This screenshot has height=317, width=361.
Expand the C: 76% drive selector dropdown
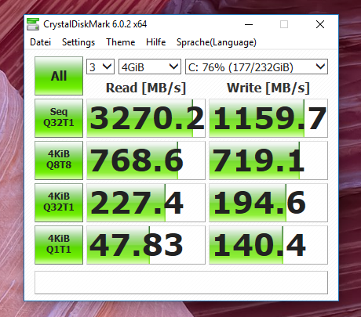pyautogui.click(x=257, y=67)
